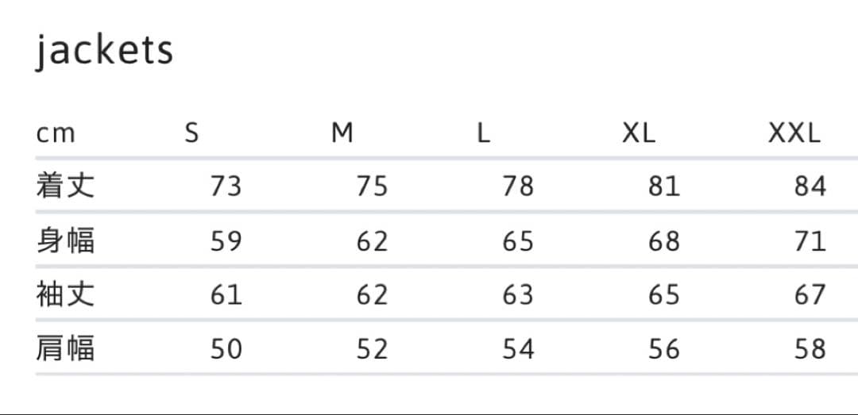Click the 身幅 value 59 for size S

226,241
